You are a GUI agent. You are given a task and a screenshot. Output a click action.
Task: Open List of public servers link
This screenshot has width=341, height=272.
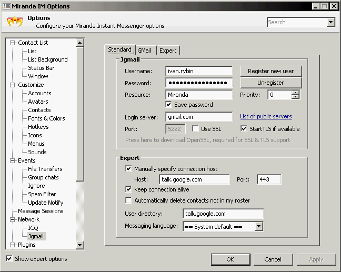(266, 116)
